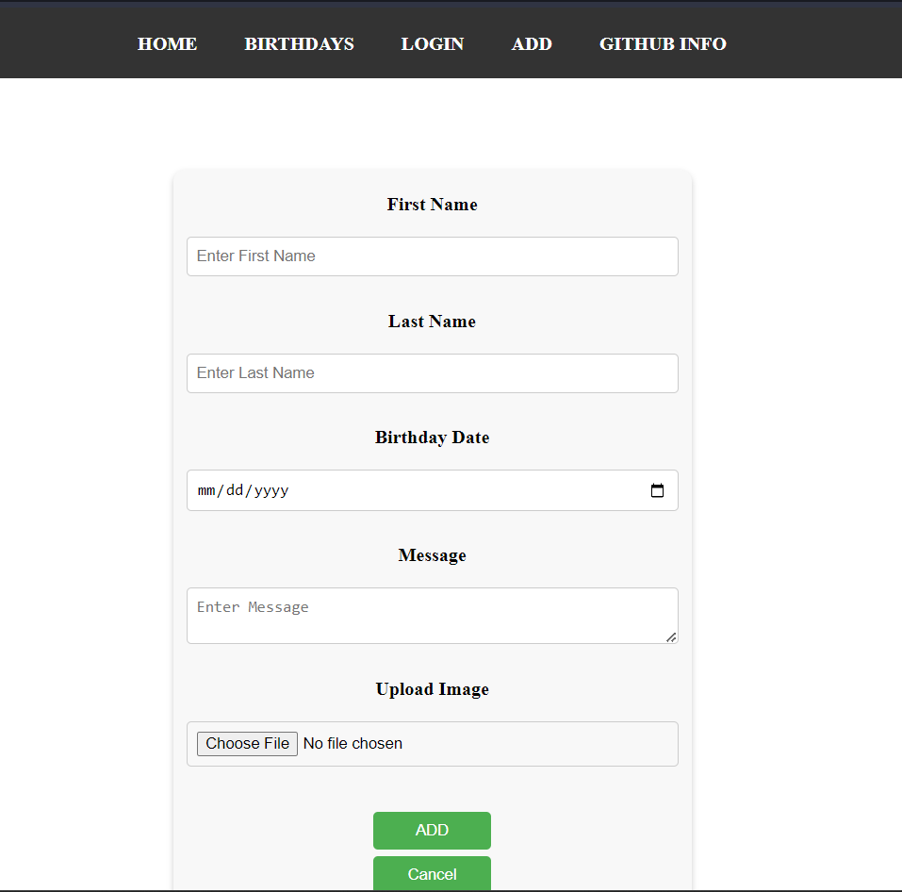Open the calendar picker icon in Birthday Date

[657, 490]
